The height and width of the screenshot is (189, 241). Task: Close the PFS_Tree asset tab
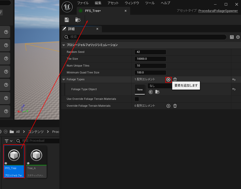[125, 11]
